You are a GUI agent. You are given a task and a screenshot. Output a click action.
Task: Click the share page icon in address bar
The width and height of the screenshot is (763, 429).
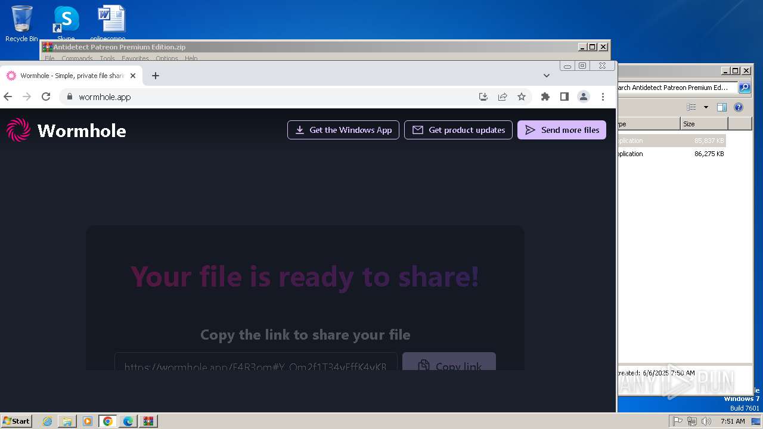pos(503,97)
